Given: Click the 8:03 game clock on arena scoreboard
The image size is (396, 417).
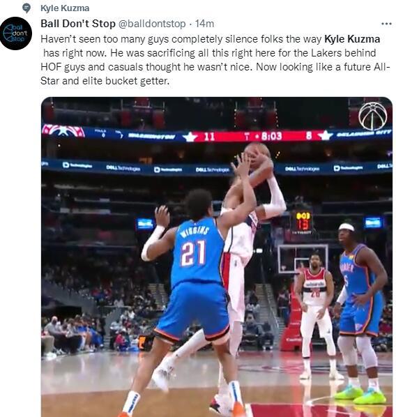Looking at the screenshot, I should click(271, 136).
